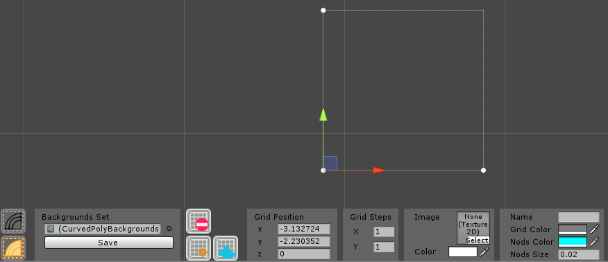Open object picker circle for Backgrounds Set
Viewport: 608px width, 262px height.
[x=169, y=229]
